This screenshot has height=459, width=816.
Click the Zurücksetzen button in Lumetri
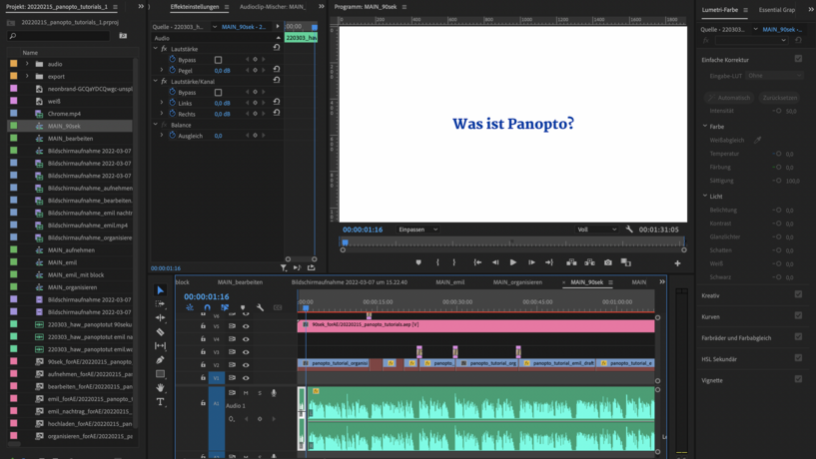tap(780, 98)
